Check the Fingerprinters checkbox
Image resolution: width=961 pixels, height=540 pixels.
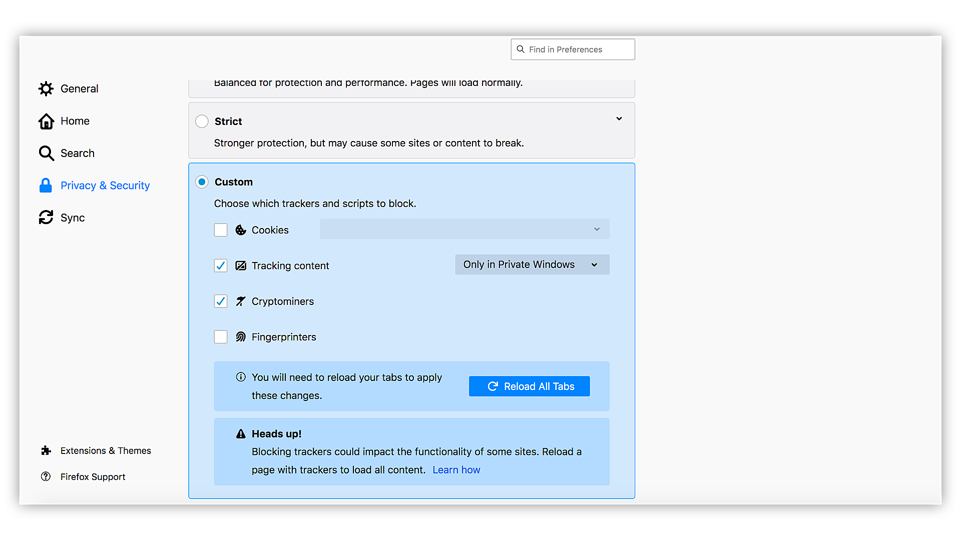[x=221, y=337]
